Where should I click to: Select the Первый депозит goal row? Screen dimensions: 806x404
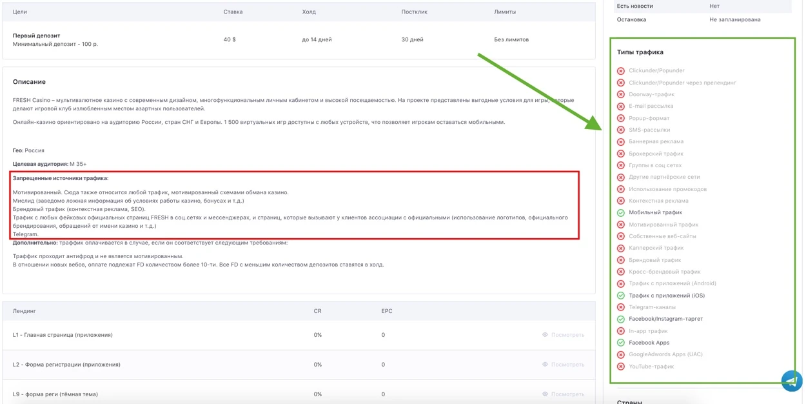tap(299, 40)
